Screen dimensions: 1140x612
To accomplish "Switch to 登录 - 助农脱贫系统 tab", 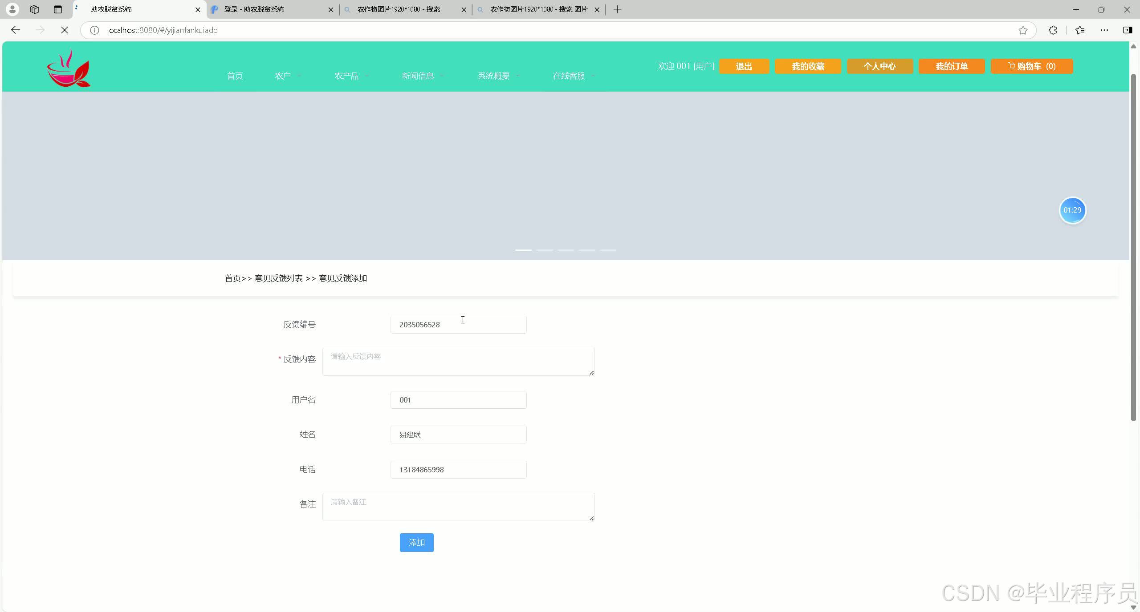I will point(272,9).
